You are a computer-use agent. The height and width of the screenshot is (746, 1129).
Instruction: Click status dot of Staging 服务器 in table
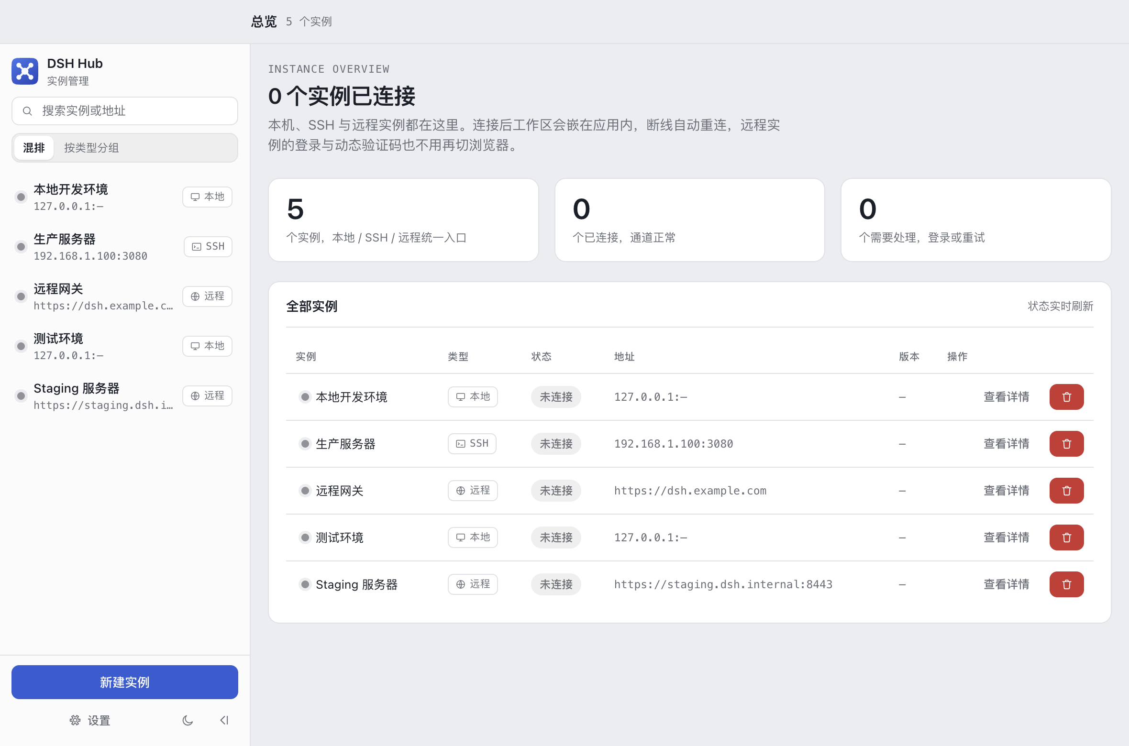[305, 584]
